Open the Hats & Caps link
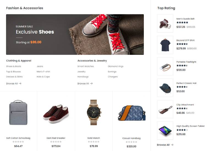 43,77
